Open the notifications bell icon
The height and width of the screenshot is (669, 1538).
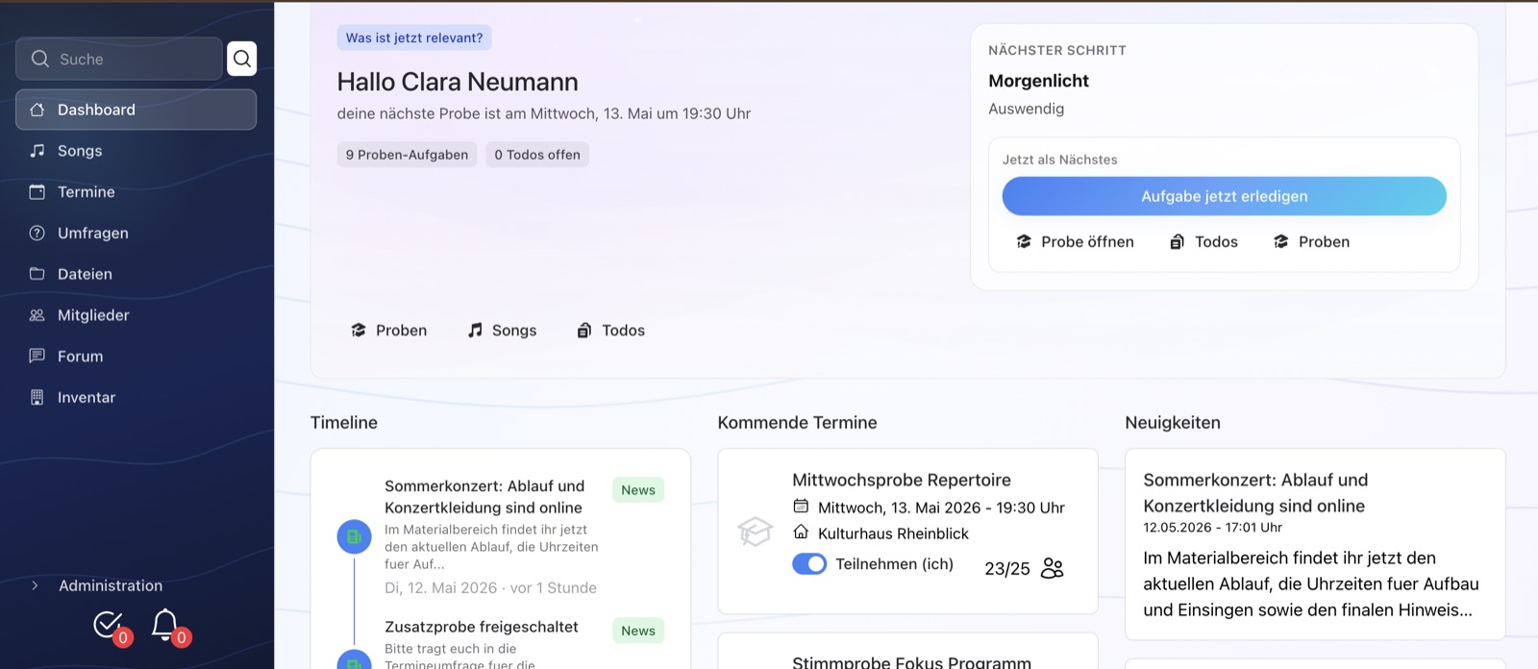167,626
